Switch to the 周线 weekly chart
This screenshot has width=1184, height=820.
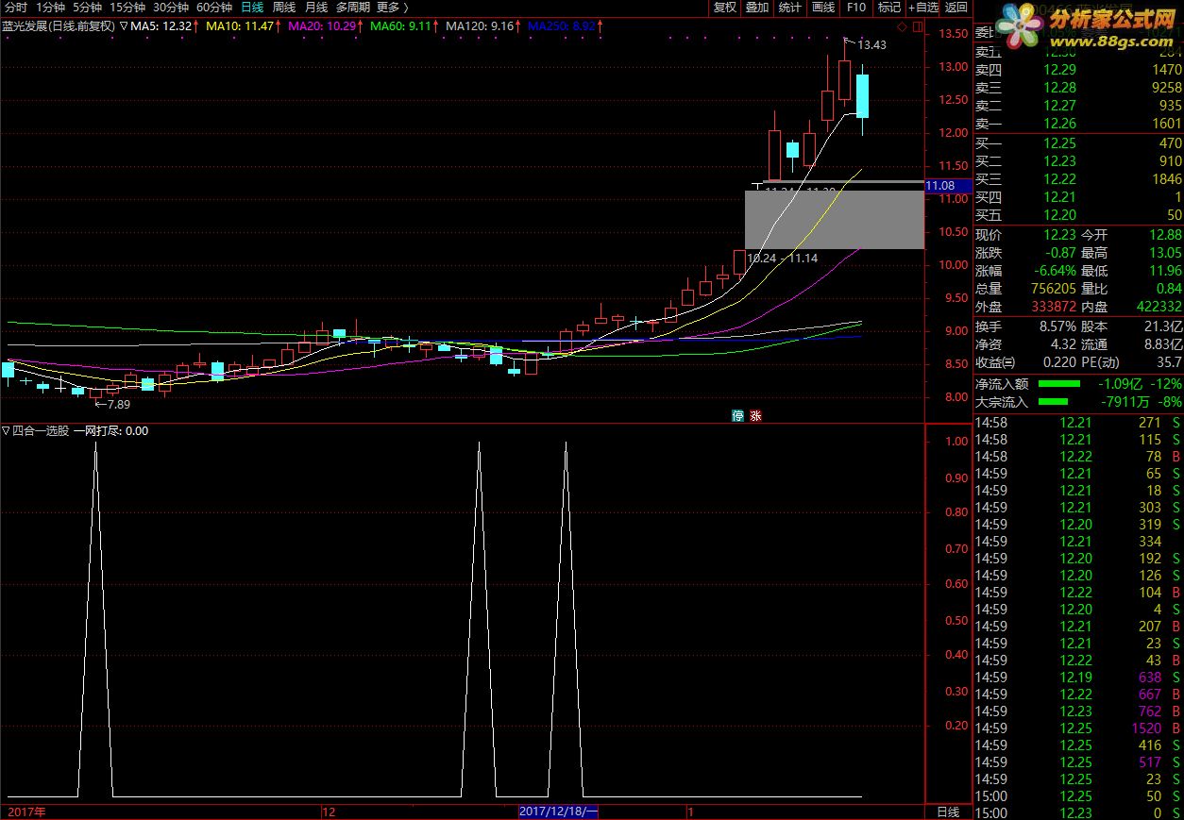[284, 7]
